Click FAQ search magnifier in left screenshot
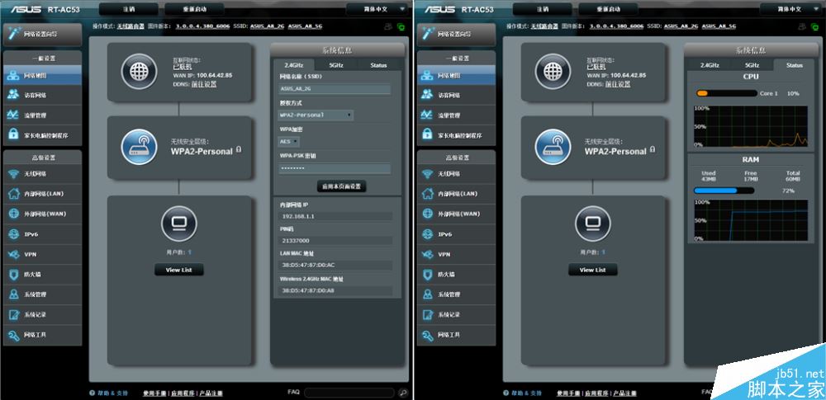This screenshot has width=826, height=400. click(x=403, y=393)
